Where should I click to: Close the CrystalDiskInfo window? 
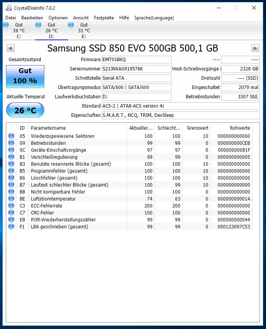coord(254,8)
